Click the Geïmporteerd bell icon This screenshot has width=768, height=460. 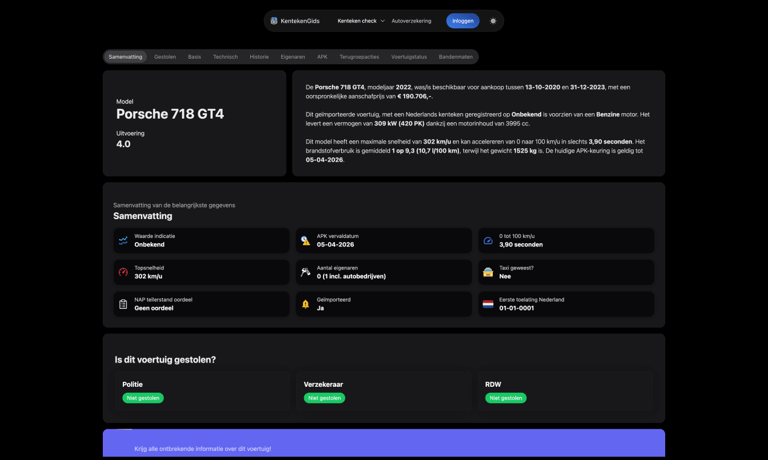tap(305, 304)
